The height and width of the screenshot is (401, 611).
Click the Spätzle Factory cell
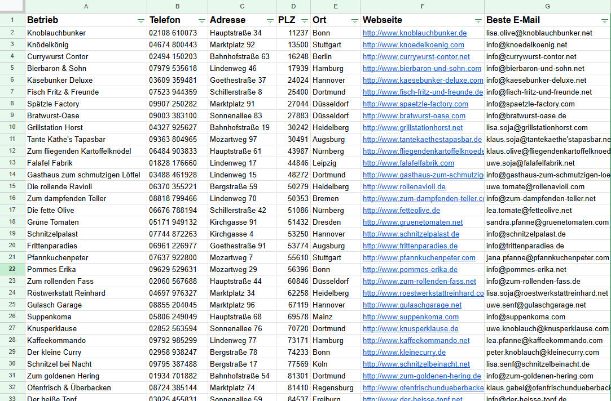click(86, 104)
